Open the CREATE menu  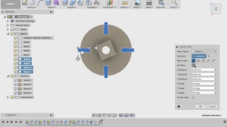52,7
